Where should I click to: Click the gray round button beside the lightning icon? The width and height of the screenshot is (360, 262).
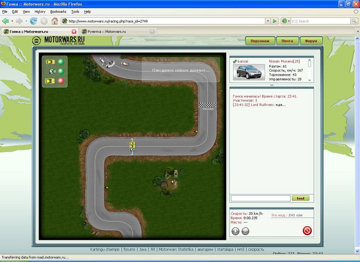click(245, 231)
